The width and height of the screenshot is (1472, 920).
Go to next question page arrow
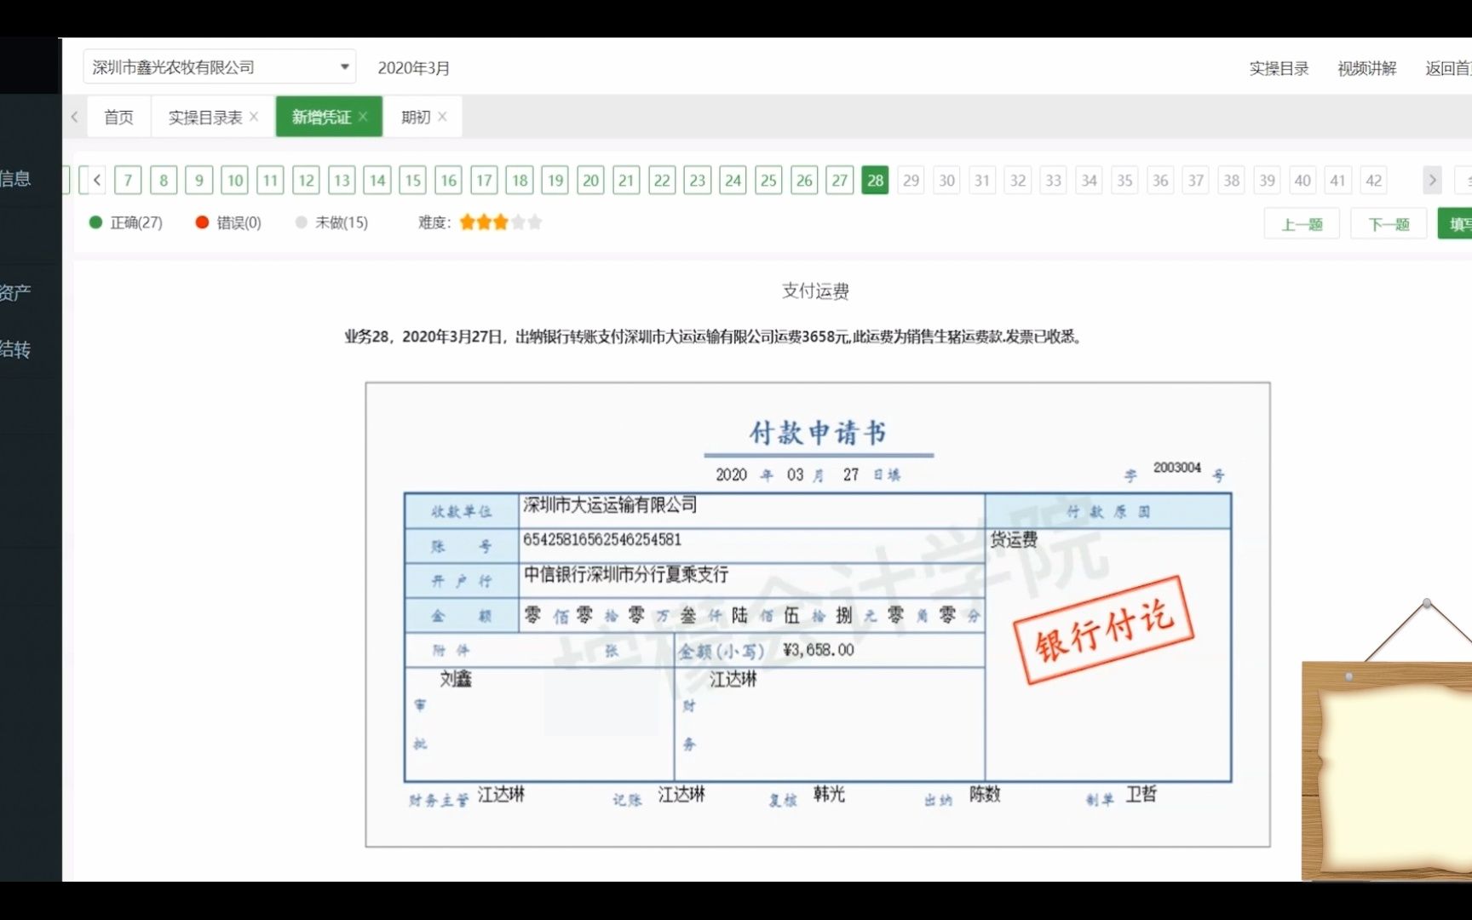[1432, 180]
